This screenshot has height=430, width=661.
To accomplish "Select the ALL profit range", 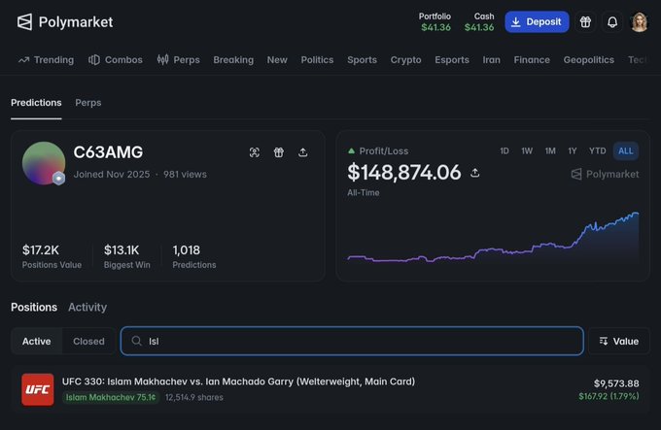I will tap(626, 151).
